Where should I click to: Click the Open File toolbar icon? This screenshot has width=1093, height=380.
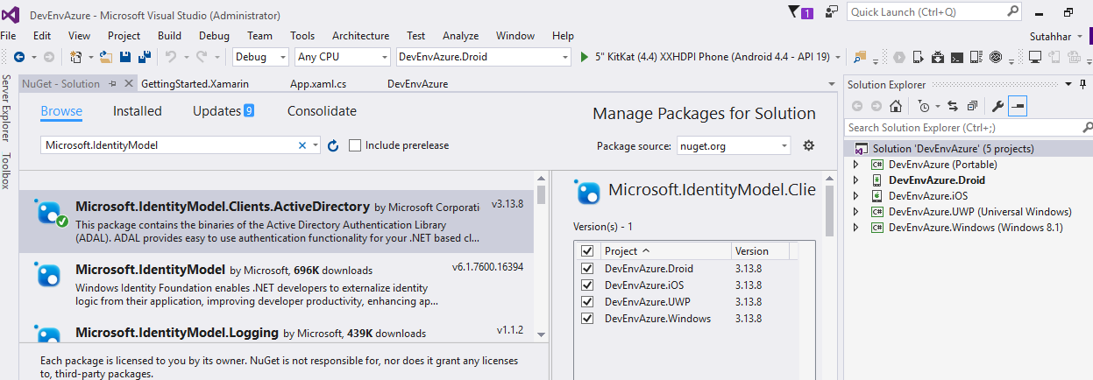click(x=106, y=57)
